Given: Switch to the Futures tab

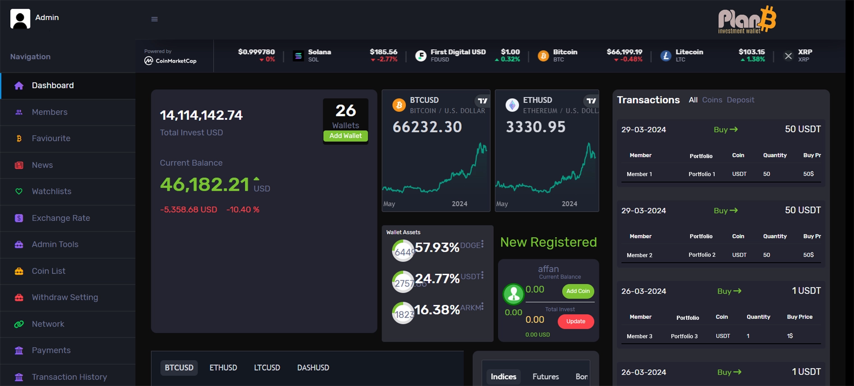Looking at the screenshot, I should 546,377.
